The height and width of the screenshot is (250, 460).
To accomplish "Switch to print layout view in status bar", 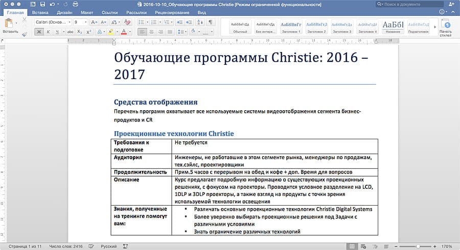I will pos(352,246).
